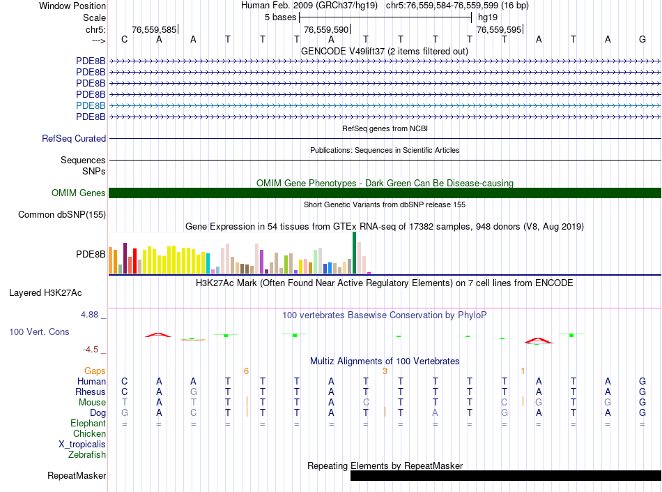The height and width of the screenshot is (492, 662).
Task: Select the tall dark green GTEx expression bar
Action: (x=354, y=253)
